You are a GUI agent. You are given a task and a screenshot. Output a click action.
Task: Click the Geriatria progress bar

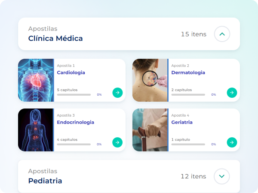click(188, 144)
